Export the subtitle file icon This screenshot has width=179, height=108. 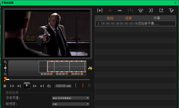(x=161, y=10)
